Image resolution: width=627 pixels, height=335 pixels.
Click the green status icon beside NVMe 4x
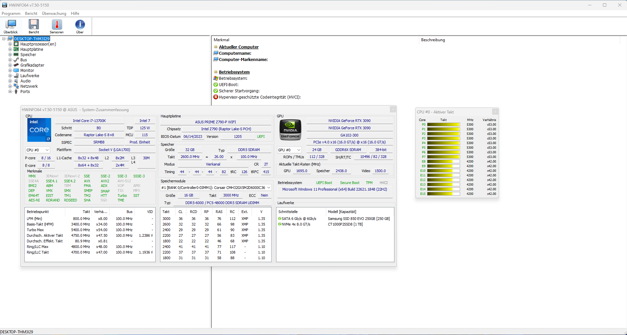[280, 224]
